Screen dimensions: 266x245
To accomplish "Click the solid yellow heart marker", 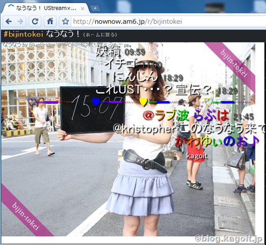I will 143,102.
